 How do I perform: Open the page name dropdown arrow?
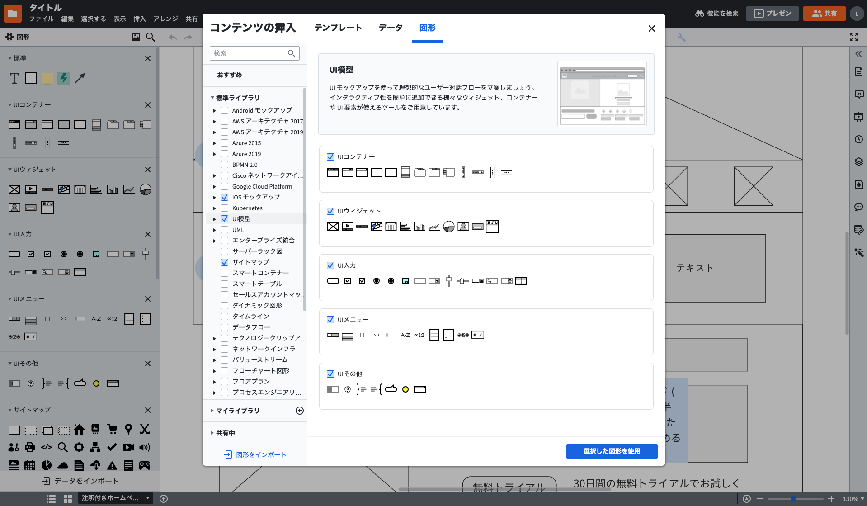pyautogui.click(x=147, y=498)
